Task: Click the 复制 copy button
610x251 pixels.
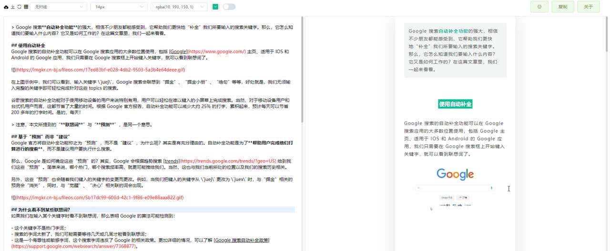Action: coord(563,7)
